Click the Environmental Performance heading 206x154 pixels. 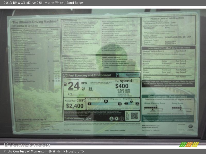pos(168,97)
